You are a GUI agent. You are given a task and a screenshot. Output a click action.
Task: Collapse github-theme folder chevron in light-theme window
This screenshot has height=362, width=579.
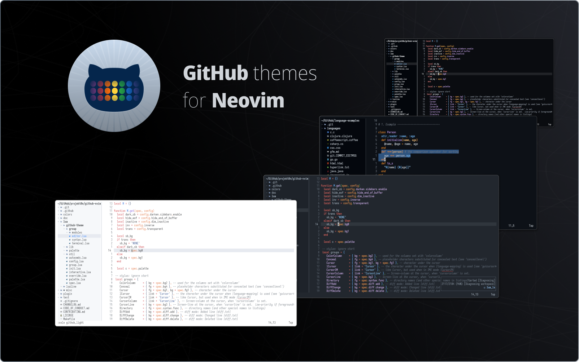coord(61,225)
